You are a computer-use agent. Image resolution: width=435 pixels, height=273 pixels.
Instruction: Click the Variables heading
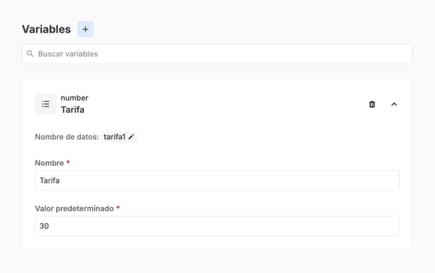pyautogui.click(x=46, y=29)
